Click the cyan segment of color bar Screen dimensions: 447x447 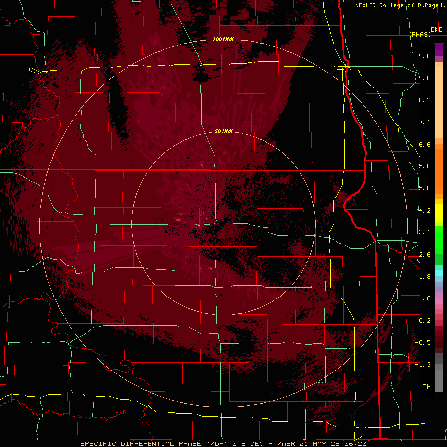coord(439,273)
